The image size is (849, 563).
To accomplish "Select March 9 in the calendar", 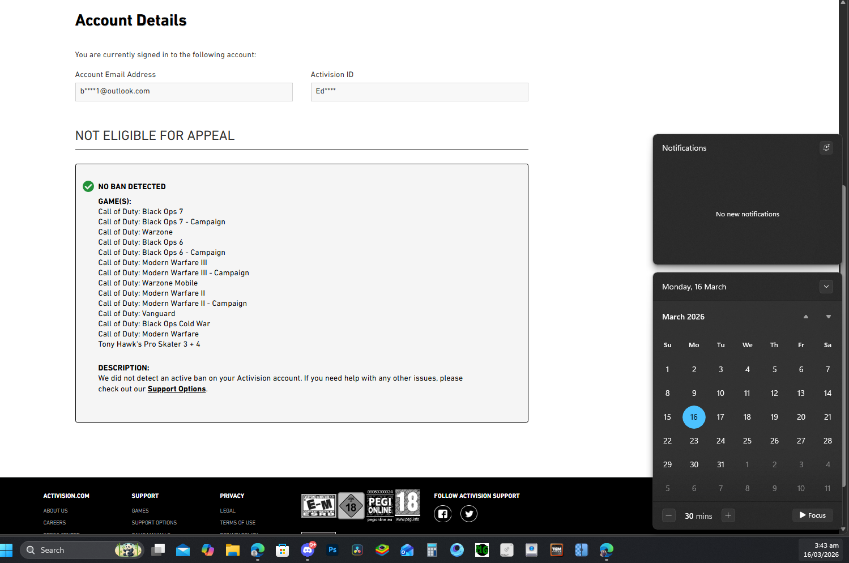I will [694, 393].
